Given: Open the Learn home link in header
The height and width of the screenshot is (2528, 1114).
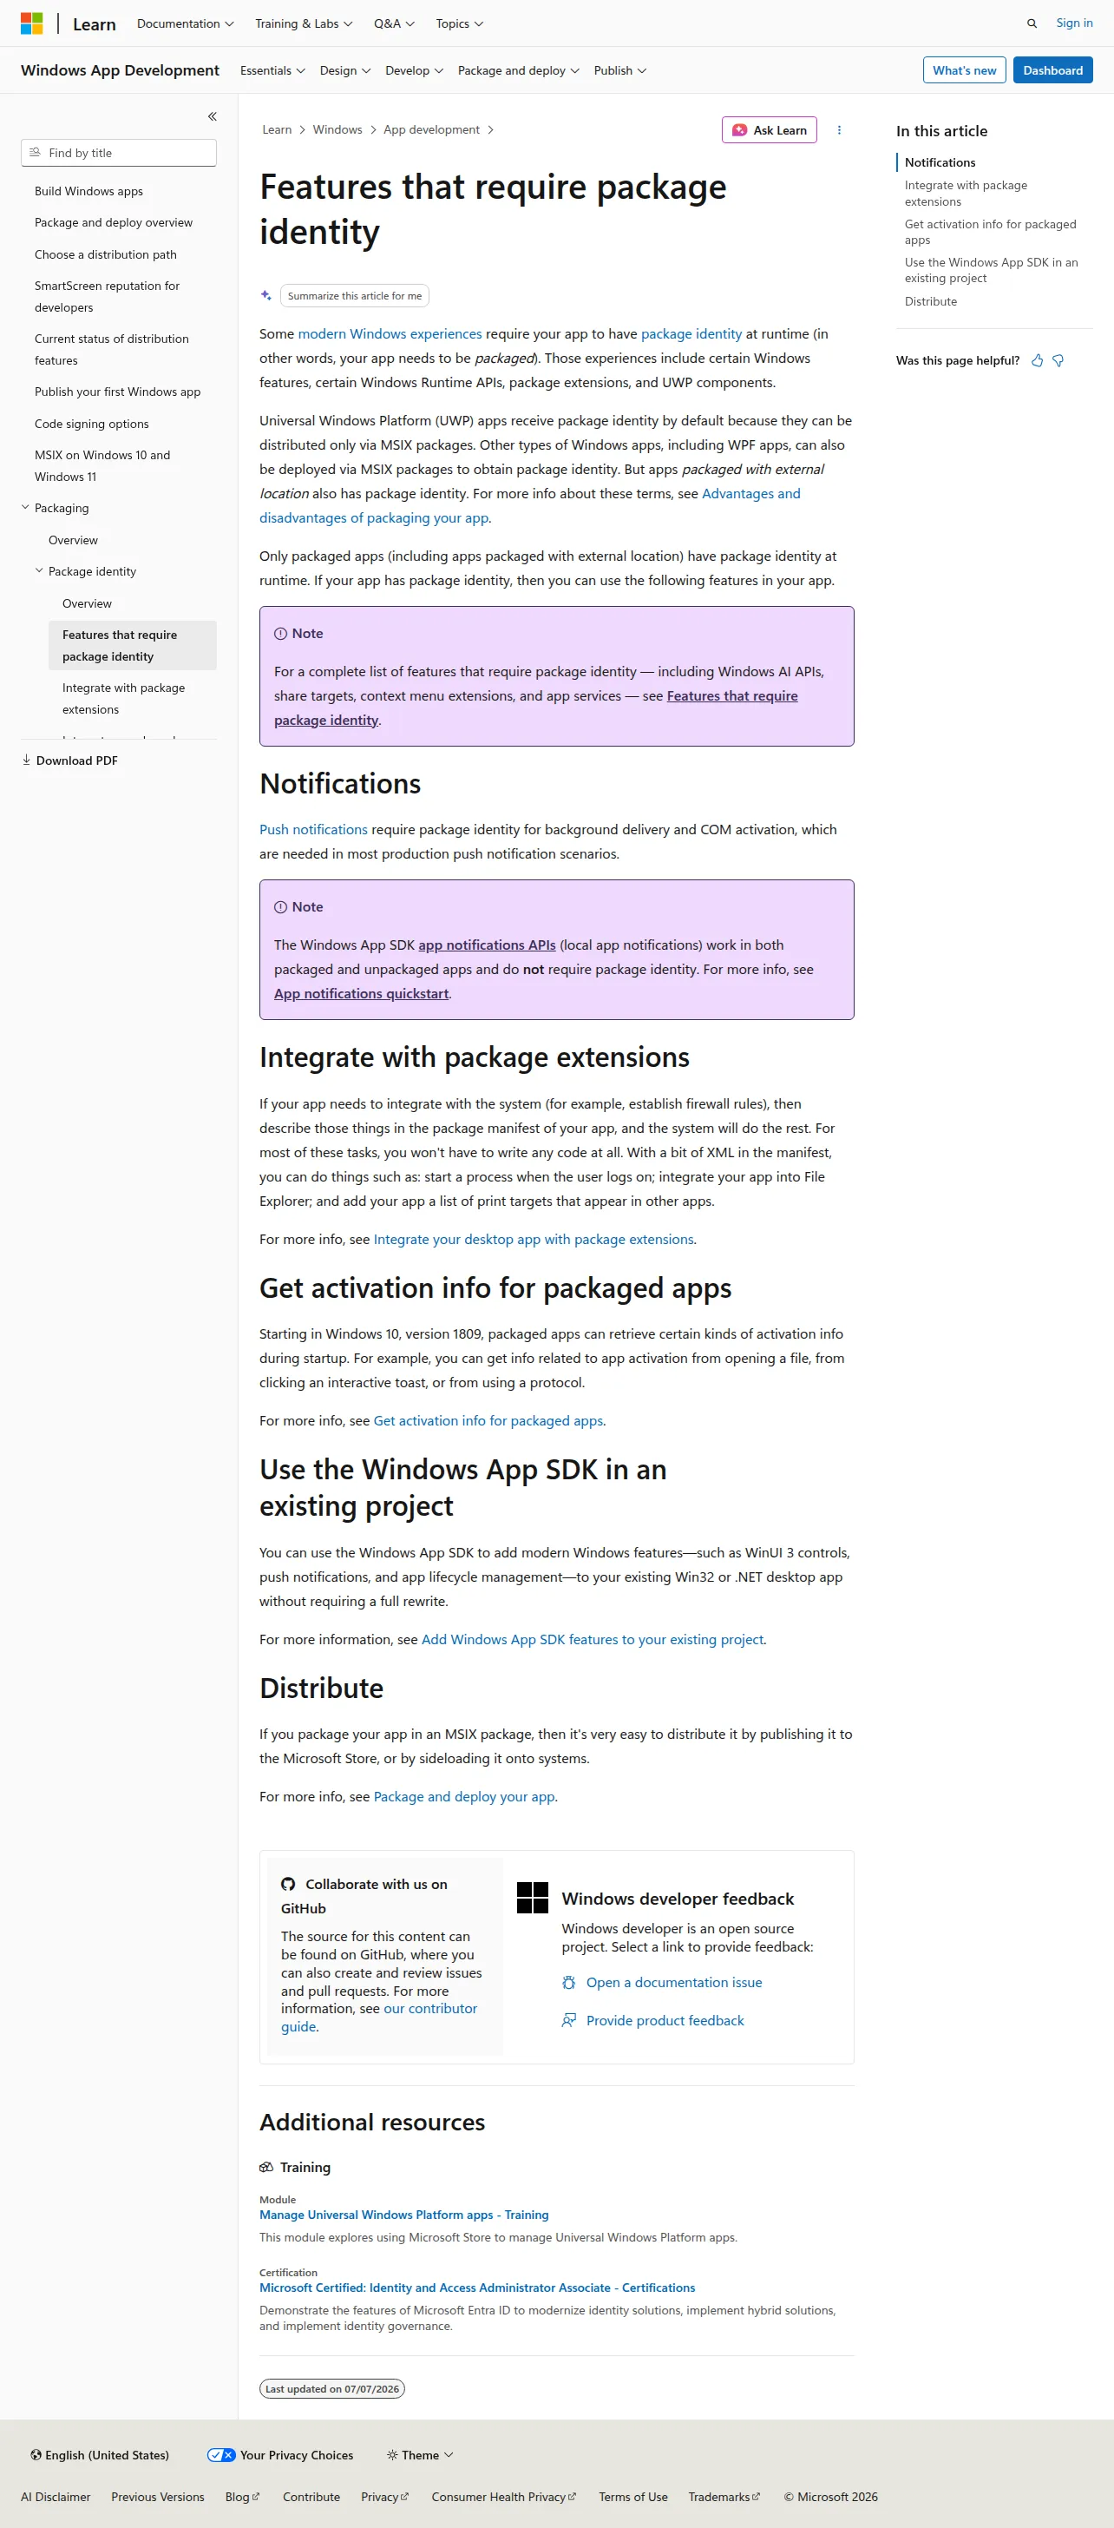Looking at the screenshot, I should tap(95, 24).
